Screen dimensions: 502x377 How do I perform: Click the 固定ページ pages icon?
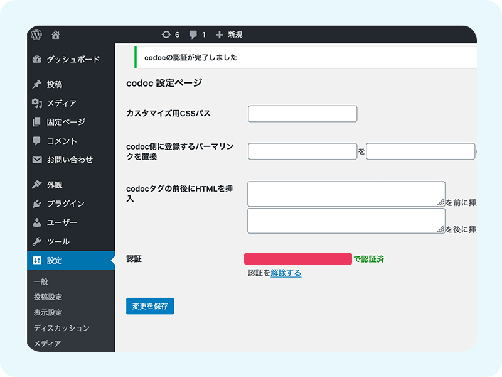point(37,122)
